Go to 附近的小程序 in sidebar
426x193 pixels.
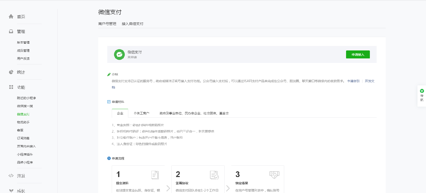pyautogui.click(x=26, y=98)
